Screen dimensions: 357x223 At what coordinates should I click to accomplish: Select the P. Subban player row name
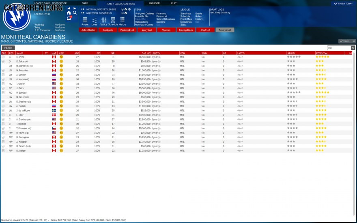click(22, 92)
